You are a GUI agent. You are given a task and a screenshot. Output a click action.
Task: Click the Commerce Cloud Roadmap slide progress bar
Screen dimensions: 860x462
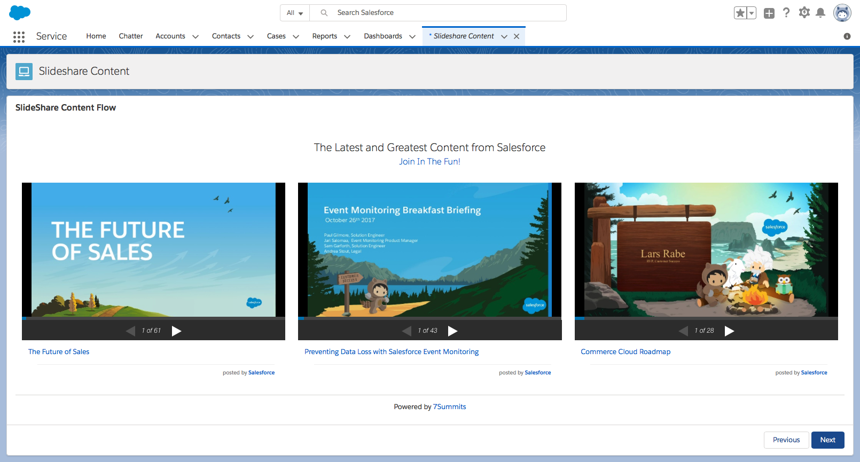coord(706,318)
